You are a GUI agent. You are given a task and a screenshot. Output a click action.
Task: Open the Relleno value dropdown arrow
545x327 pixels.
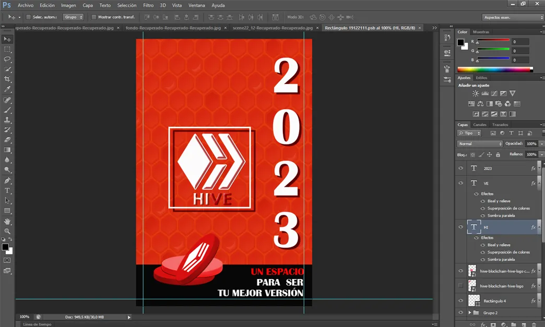point(541,154)
